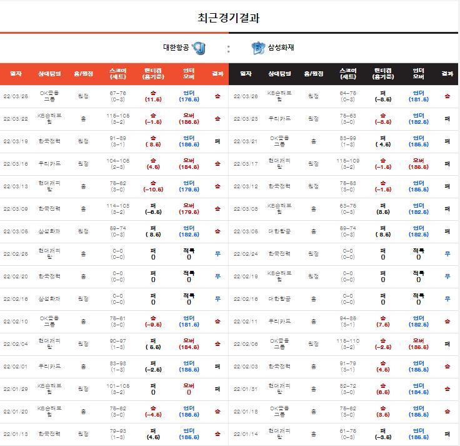Click the 91-89 (3-1) score cell
The image size is (460, 446).
118,141
